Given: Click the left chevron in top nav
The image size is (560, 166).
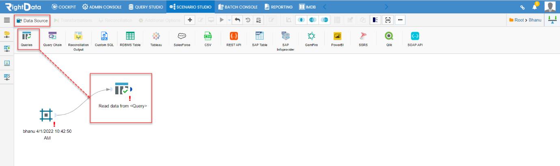Looking at the screenshot, I should click(x=325, y=6).
